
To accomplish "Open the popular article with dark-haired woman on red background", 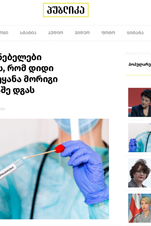I will [140, 102].
